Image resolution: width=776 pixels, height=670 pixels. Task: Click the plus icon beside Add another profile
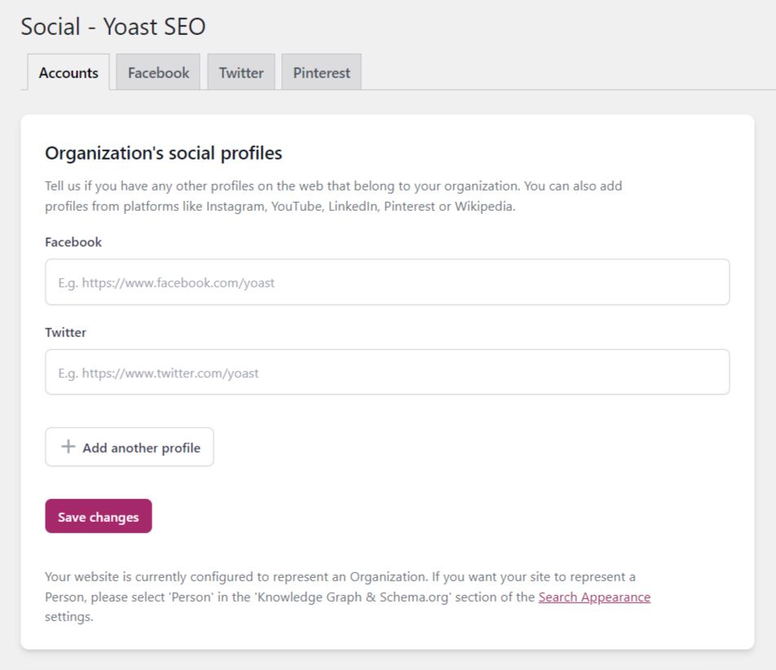68,447
